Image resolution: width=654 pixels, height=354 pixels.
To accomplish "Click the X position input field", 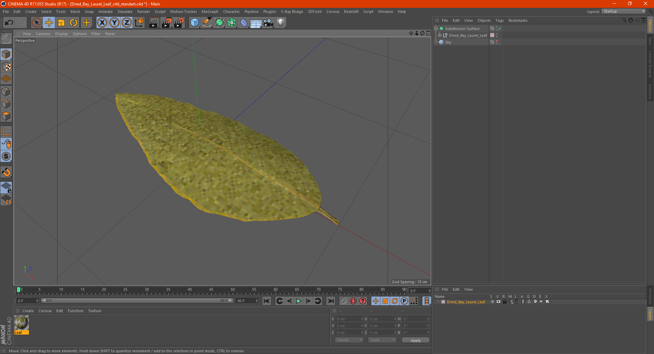I will coord(349,319).
